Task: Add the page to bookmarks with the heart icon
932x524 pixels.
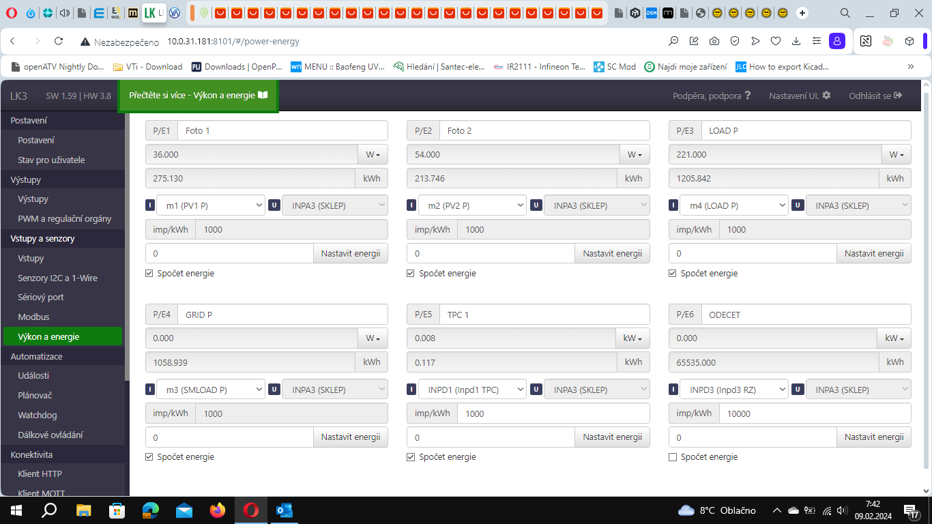Action: click(x=776, y=41)
